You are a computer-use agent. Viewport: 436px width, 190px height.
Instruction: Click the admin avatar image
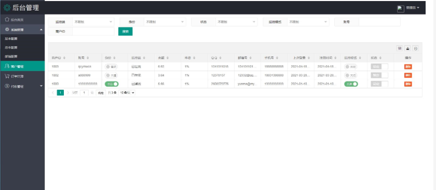tap(400, 9)
